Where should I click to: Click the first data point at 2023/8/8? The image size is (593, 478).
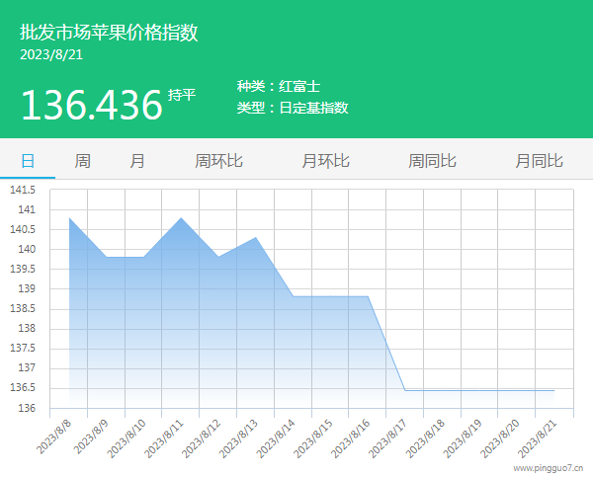click(69, 217)
